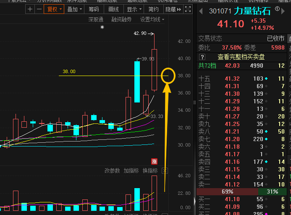Click the 卖八 row at 41.21
The height and width of the screenshot is (215, 291).
pyautogui.click(x=241, y=131)
